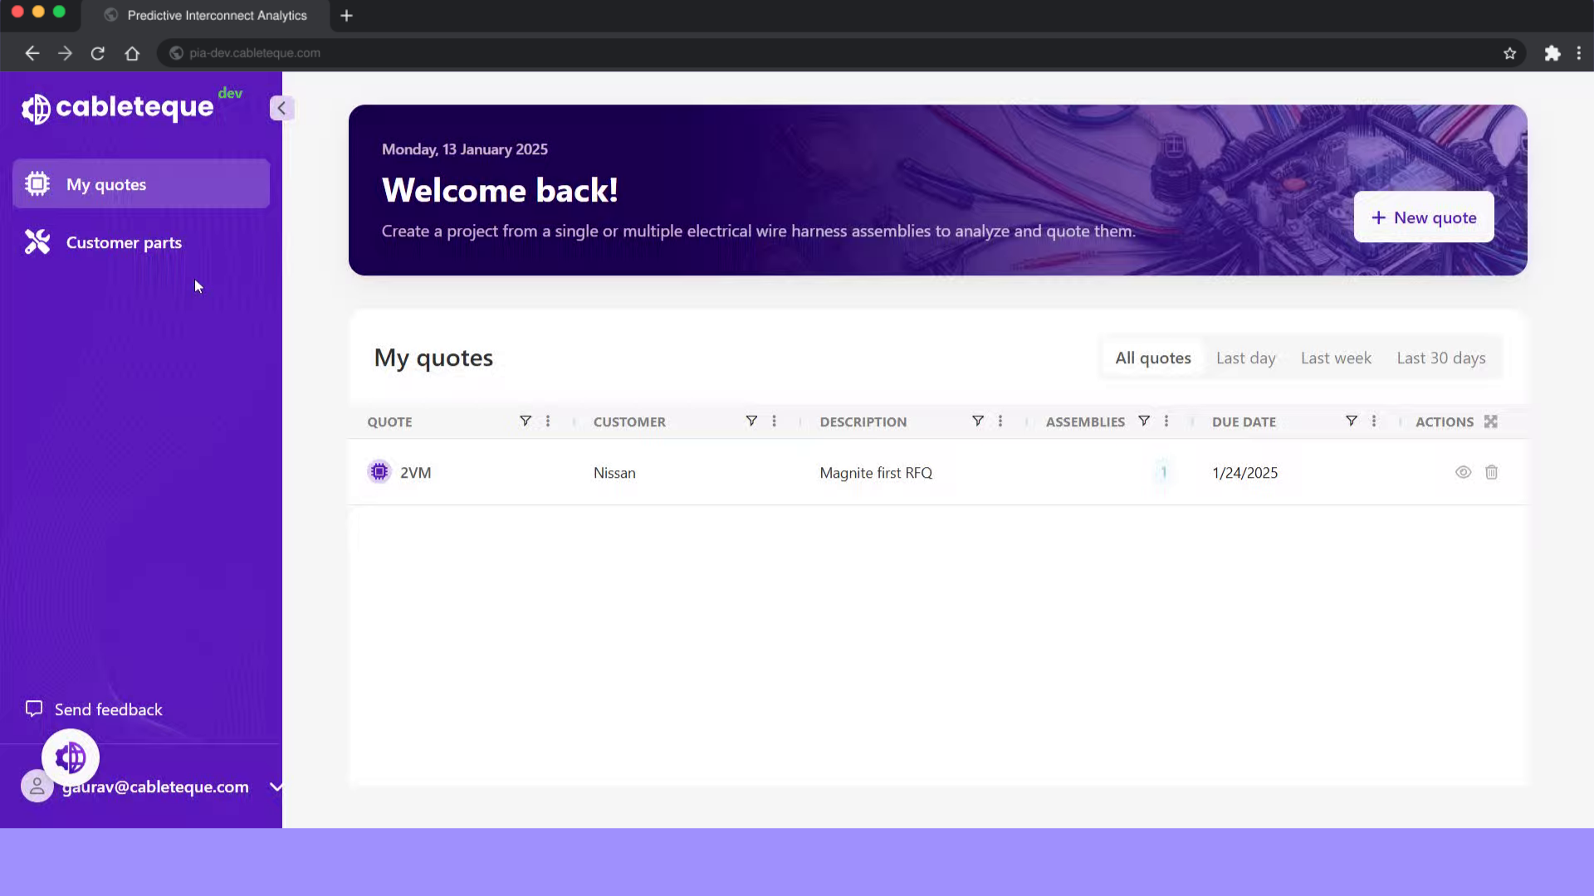Screen dimensions: 1594x896
Task: Select the Last day filter tab
Action: pos(1245,358)
